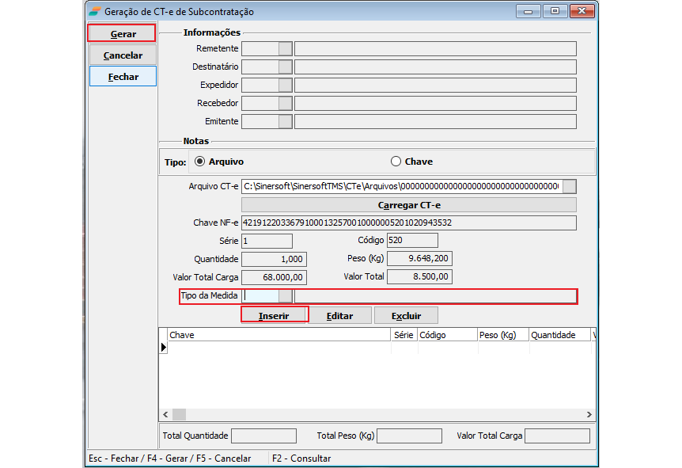Select the Chave radio option
This screenshot has height=468, width=682.
(x=396, y=162)
